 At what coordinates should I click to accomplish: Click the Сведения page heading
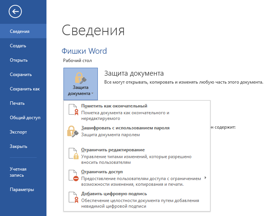coord(93,30)
